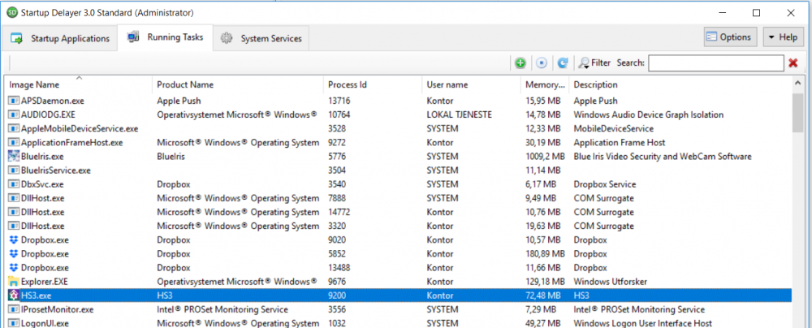The image size is (812, 328).
Task: Click the Explorer.EXE folder icon
Action: click(x=14, y=281)
